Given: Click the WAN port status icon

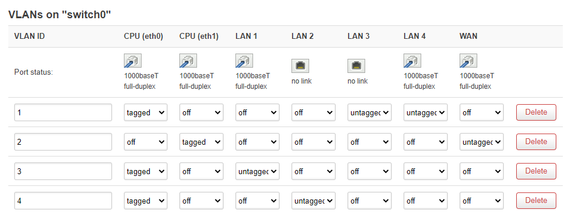Looking at the screenshot, I should pyautogui.click(x=468, y=61).
